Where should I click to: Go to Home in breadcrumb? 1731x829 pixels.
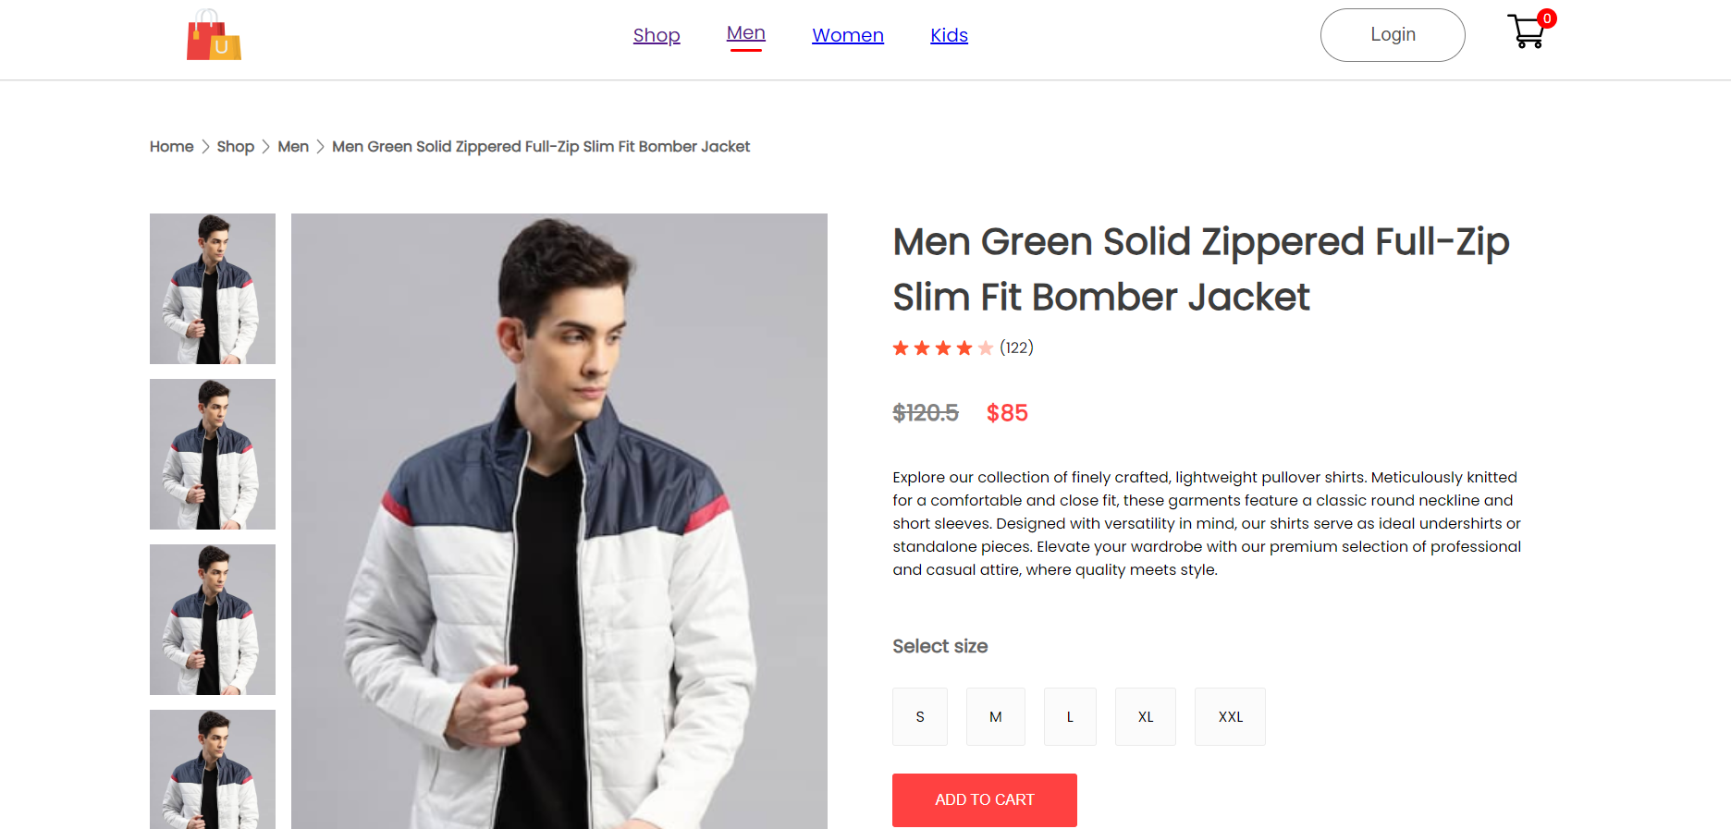(172, 147)
